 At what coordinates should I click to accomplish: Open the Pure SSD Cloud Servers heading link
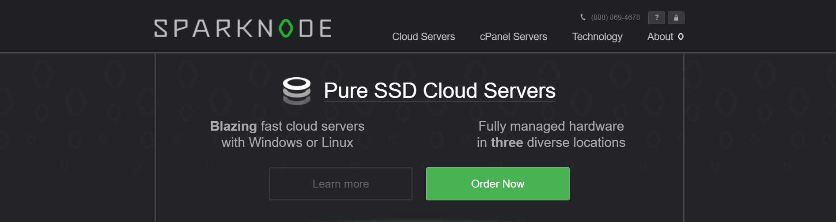click(x=439, y=91)
